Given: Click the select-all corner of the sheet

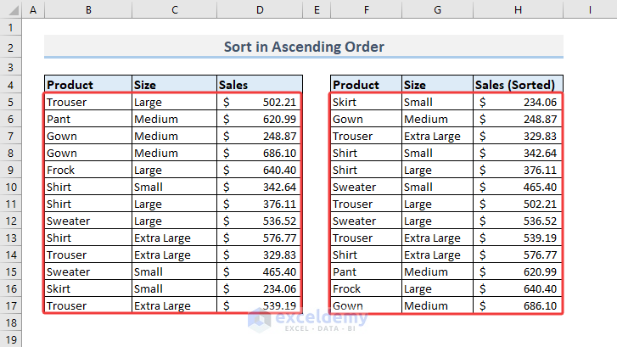Looking at the screenshot, I should click(10, 10).
